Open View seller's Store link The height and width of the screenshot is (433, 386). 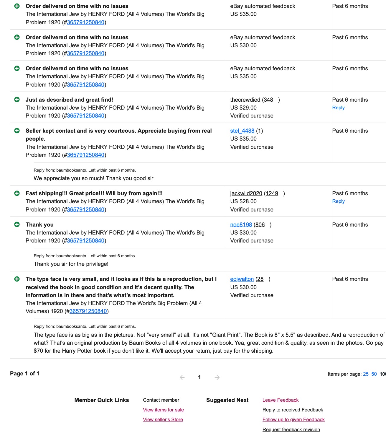tap(163, 419)
